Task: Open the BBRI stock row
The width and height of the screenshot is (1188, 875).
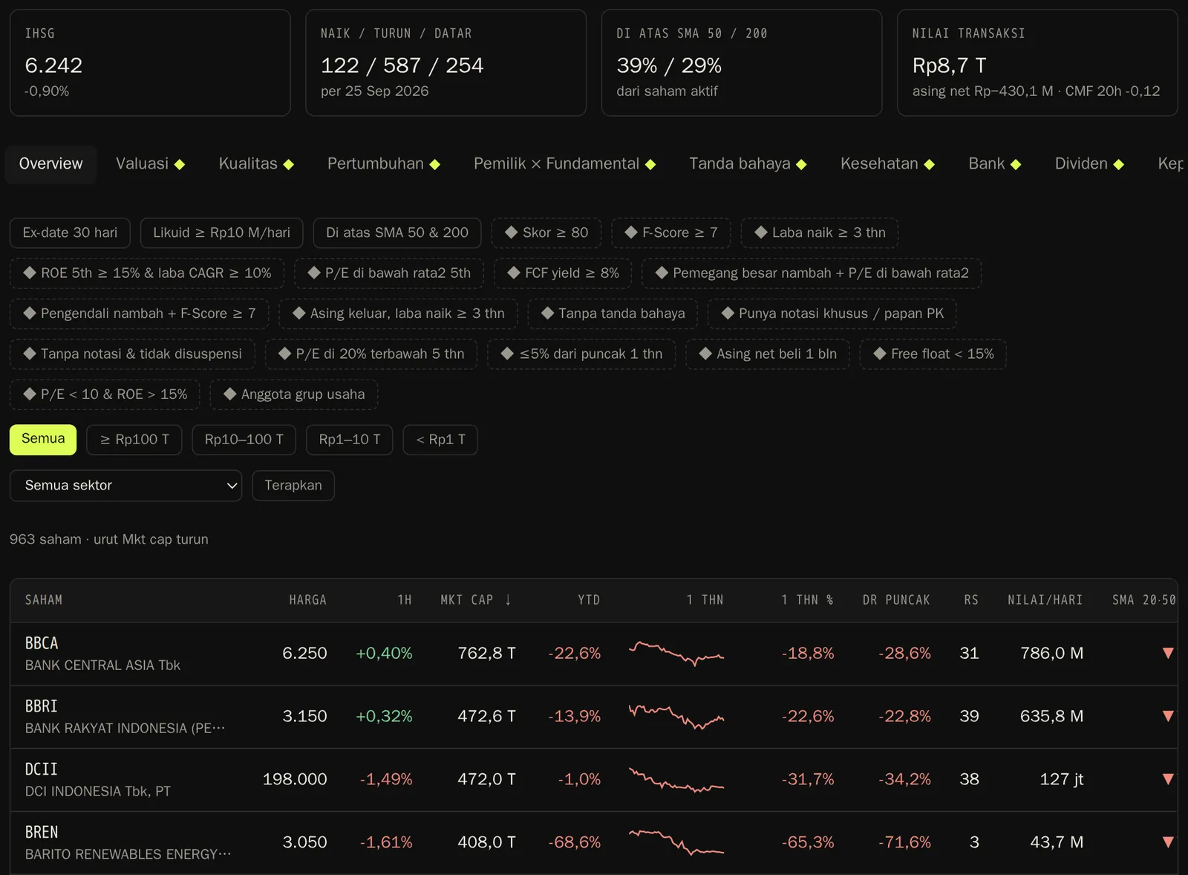Action: (593, 717)
